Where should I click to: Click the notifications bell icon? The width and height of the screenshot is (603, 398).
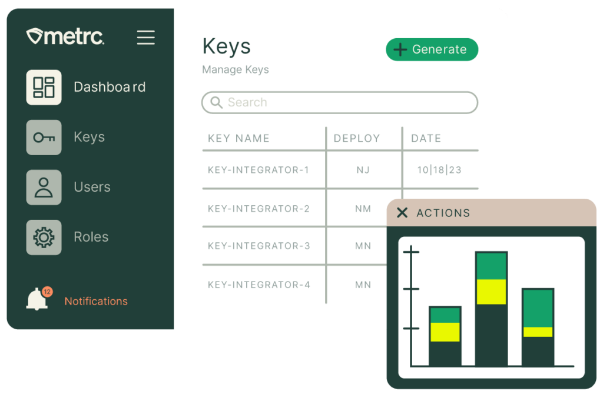pos(37,299)
